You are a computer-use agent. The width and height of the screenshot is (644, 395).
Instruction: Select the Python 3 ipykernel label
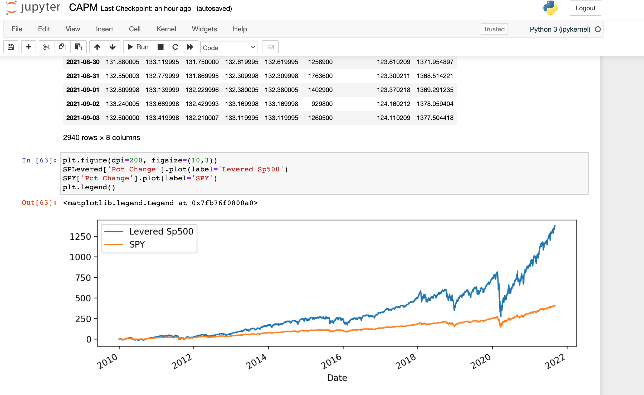point(560,29)
